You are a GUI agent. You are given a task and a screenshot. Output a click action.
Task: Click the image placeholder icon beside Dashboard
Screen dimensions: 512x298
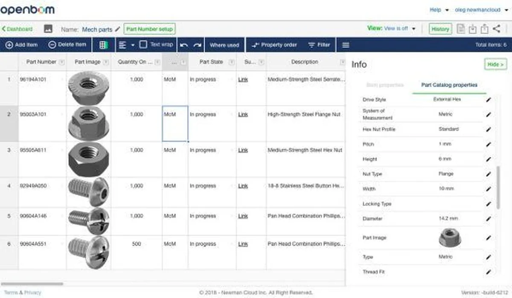click(x=48, y=29)
